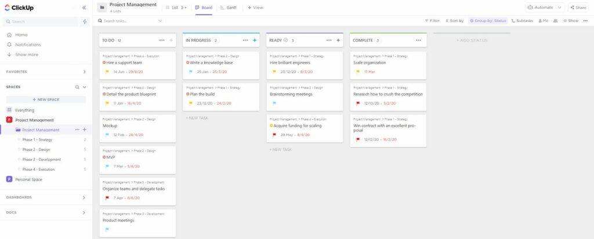
Task: Collapse the sidebar with double-chevron icon
Action: click(x=84, y=8)
